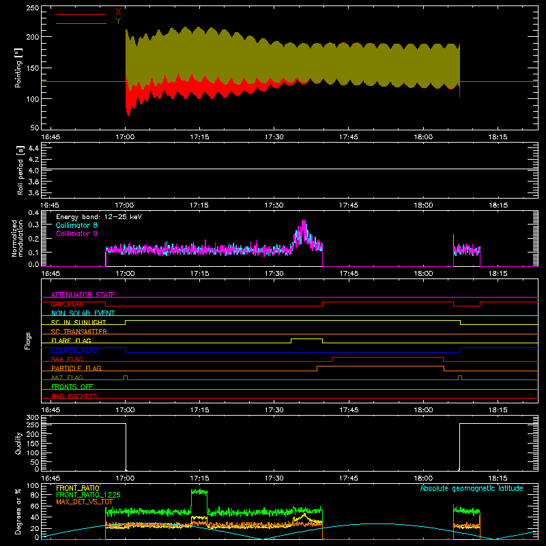Click 17:45 time label under modulation plot

click(349, 274)
